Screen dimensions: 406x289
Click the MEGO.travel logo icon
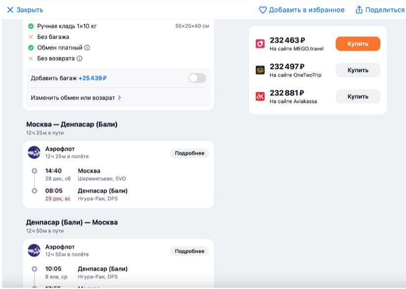tap(260, 43)
